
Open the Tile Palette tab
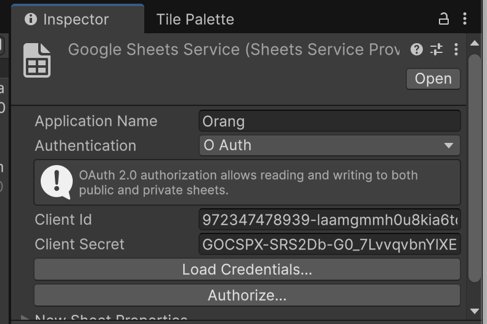(x=195, y=19)
